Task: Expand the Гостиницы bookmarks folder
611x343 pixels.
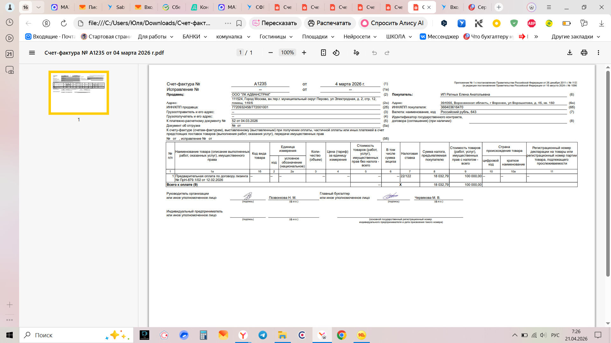Action: 276,37
